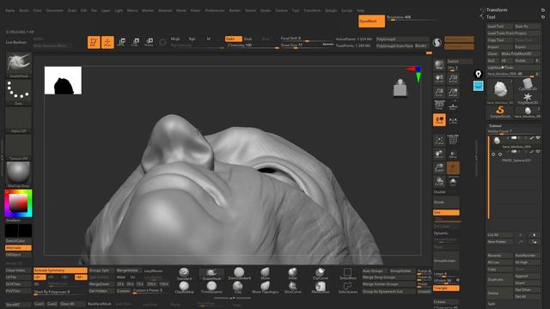The image size is (550, 309).
Task: Click Make PolyMesh3D button
Action: 521,53
